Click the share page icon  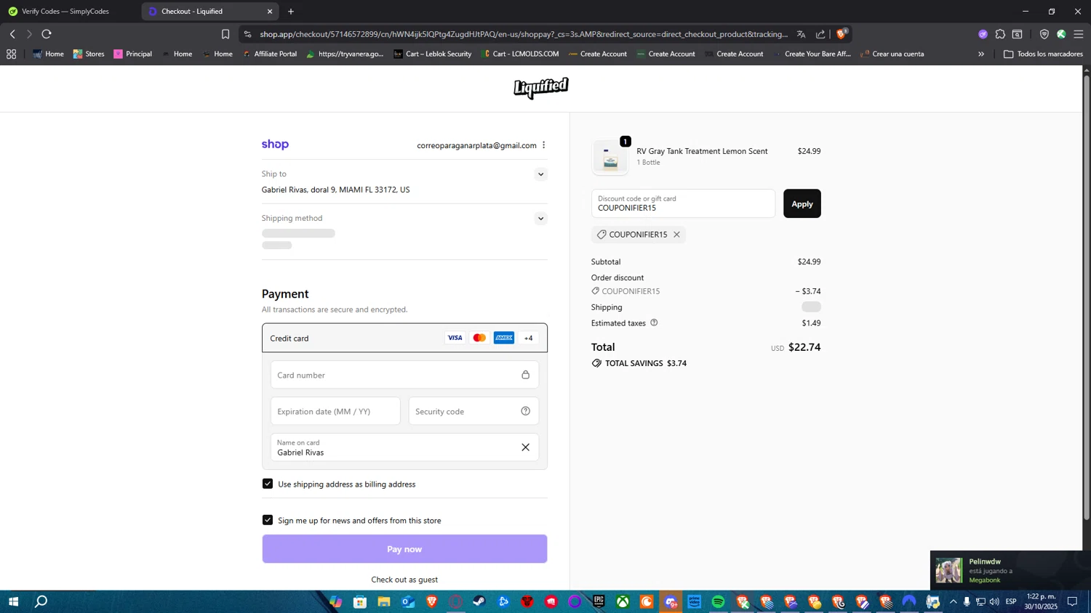(820, 34)
